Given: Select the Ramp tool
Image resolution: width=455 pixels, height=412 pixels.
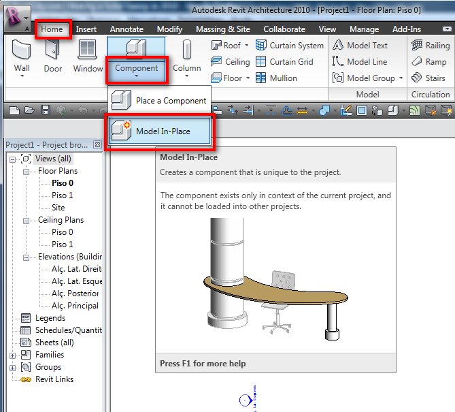Looking at the screenshot, I should (x=428, y=61).
